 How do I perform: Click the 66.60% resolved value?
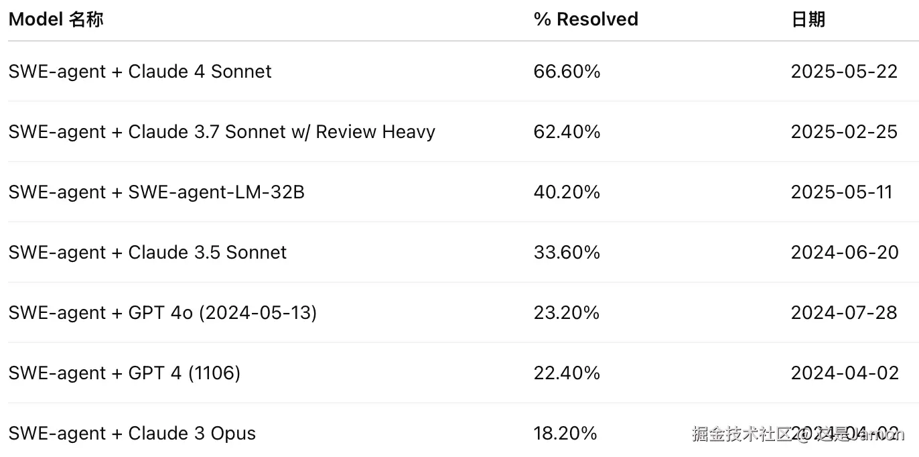567,72
